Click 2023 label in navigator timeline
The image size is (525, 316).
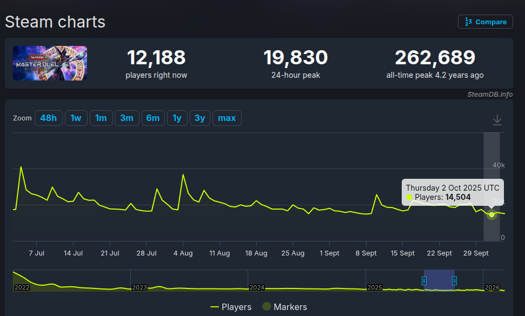coord(139,287)
